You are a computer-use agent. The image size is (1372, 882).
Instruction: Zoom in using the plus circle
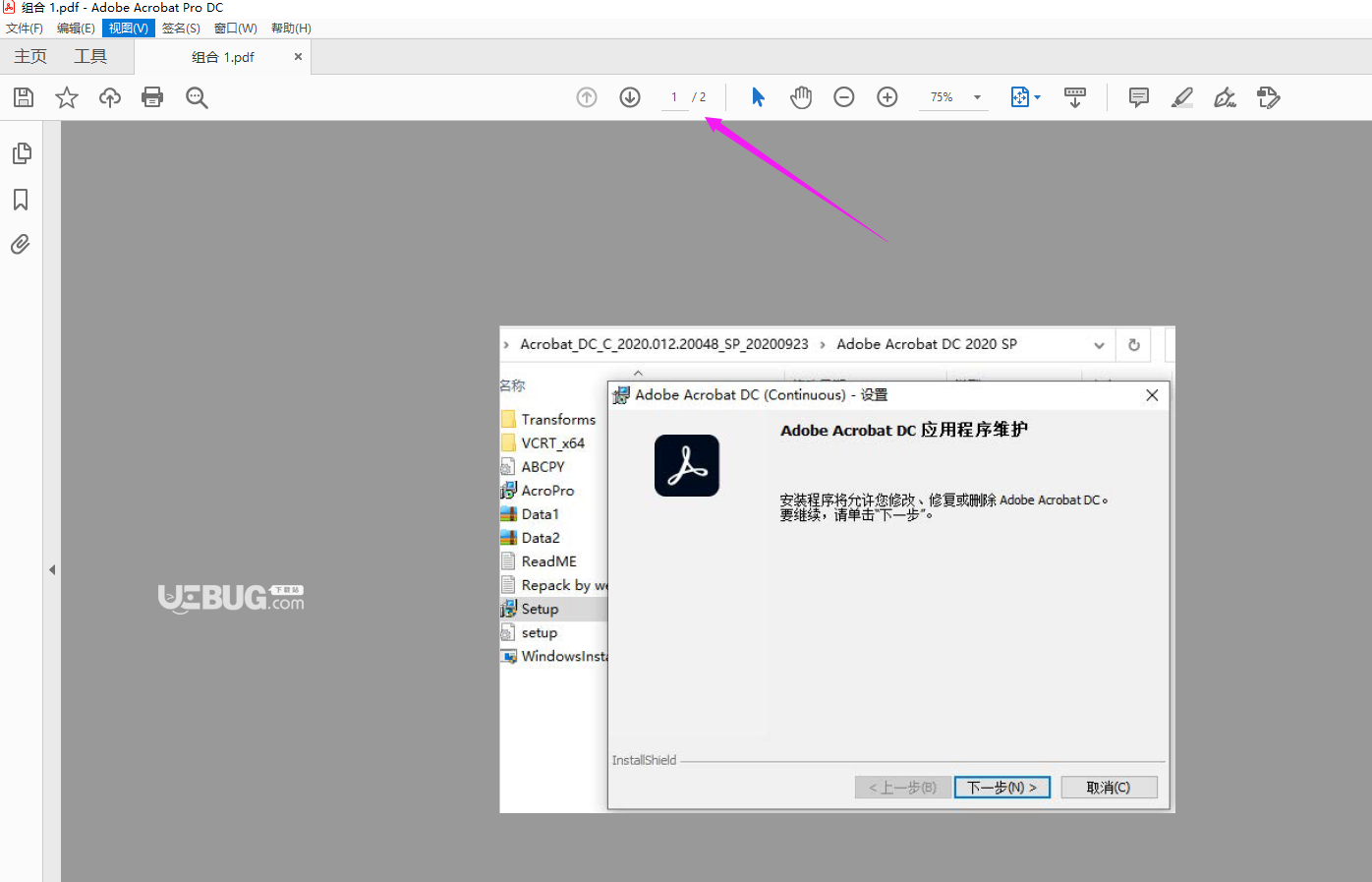pyautogui.click(x=887, y=97)
